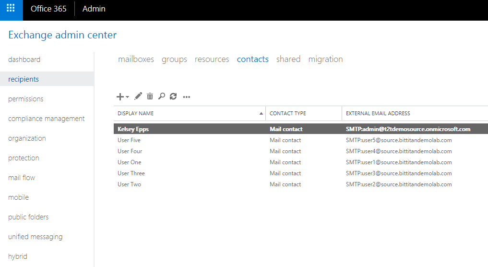The image size is (488, 267).
Task: Select the Kelsey Epps contact row
Action: pos(301,129)
